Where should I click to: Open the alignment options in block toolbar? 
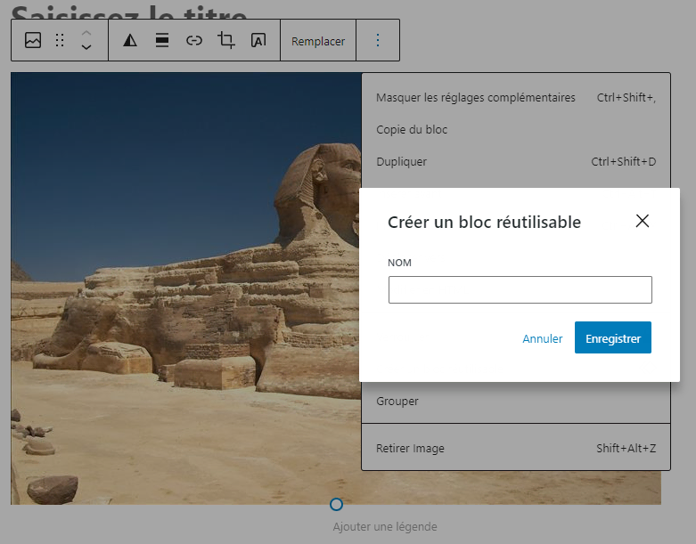[x=162, y=40]
